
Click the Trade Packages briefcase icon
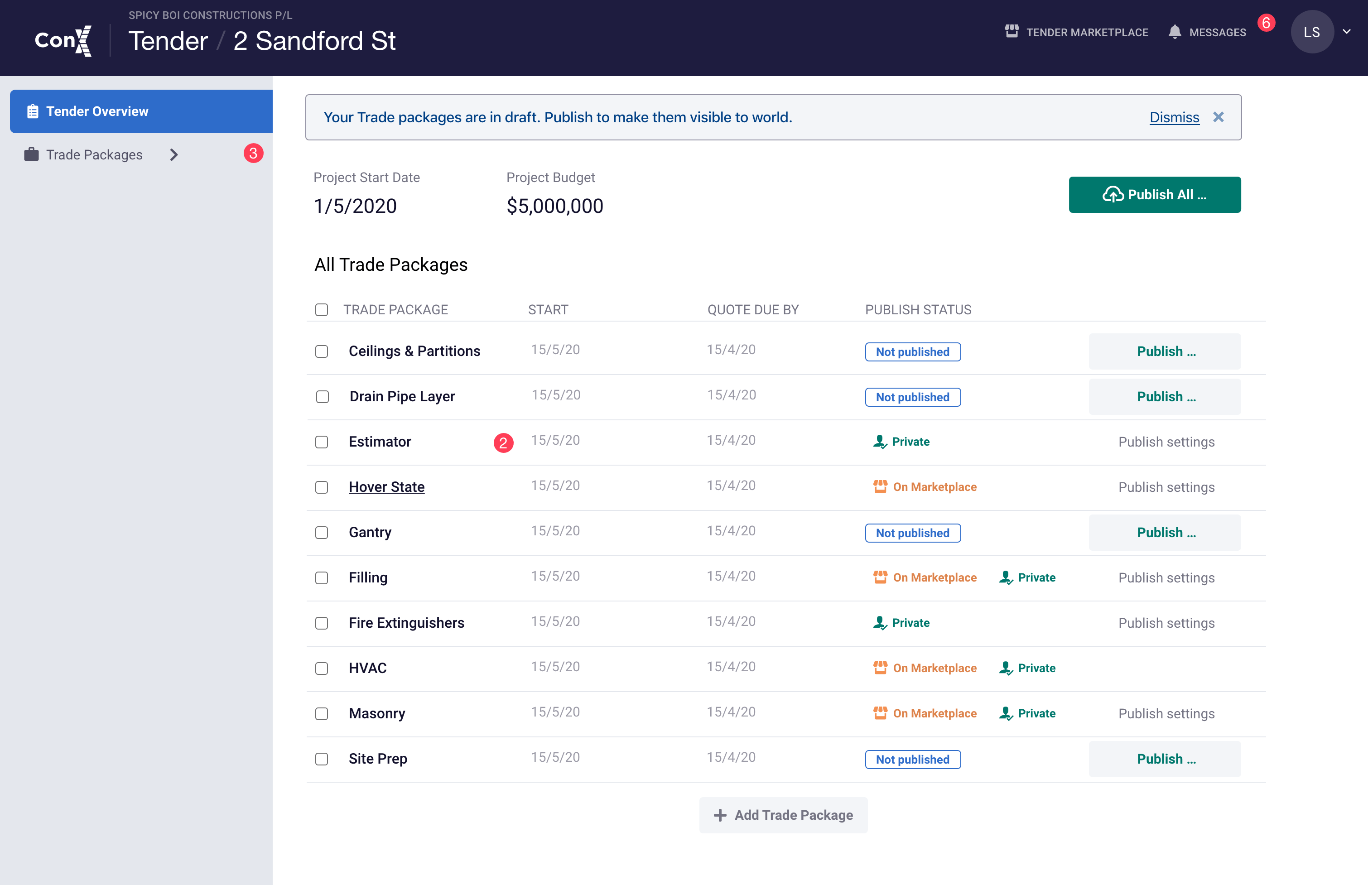[x=31, y=154]
